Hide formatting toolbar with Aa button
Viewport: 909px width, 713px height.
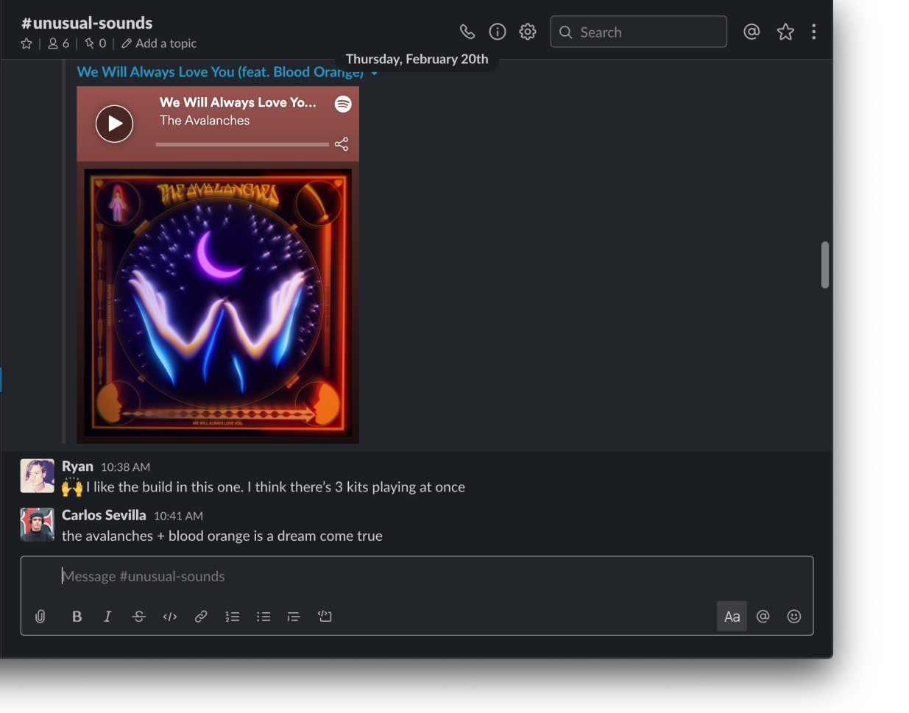click(x=732, y=617)
